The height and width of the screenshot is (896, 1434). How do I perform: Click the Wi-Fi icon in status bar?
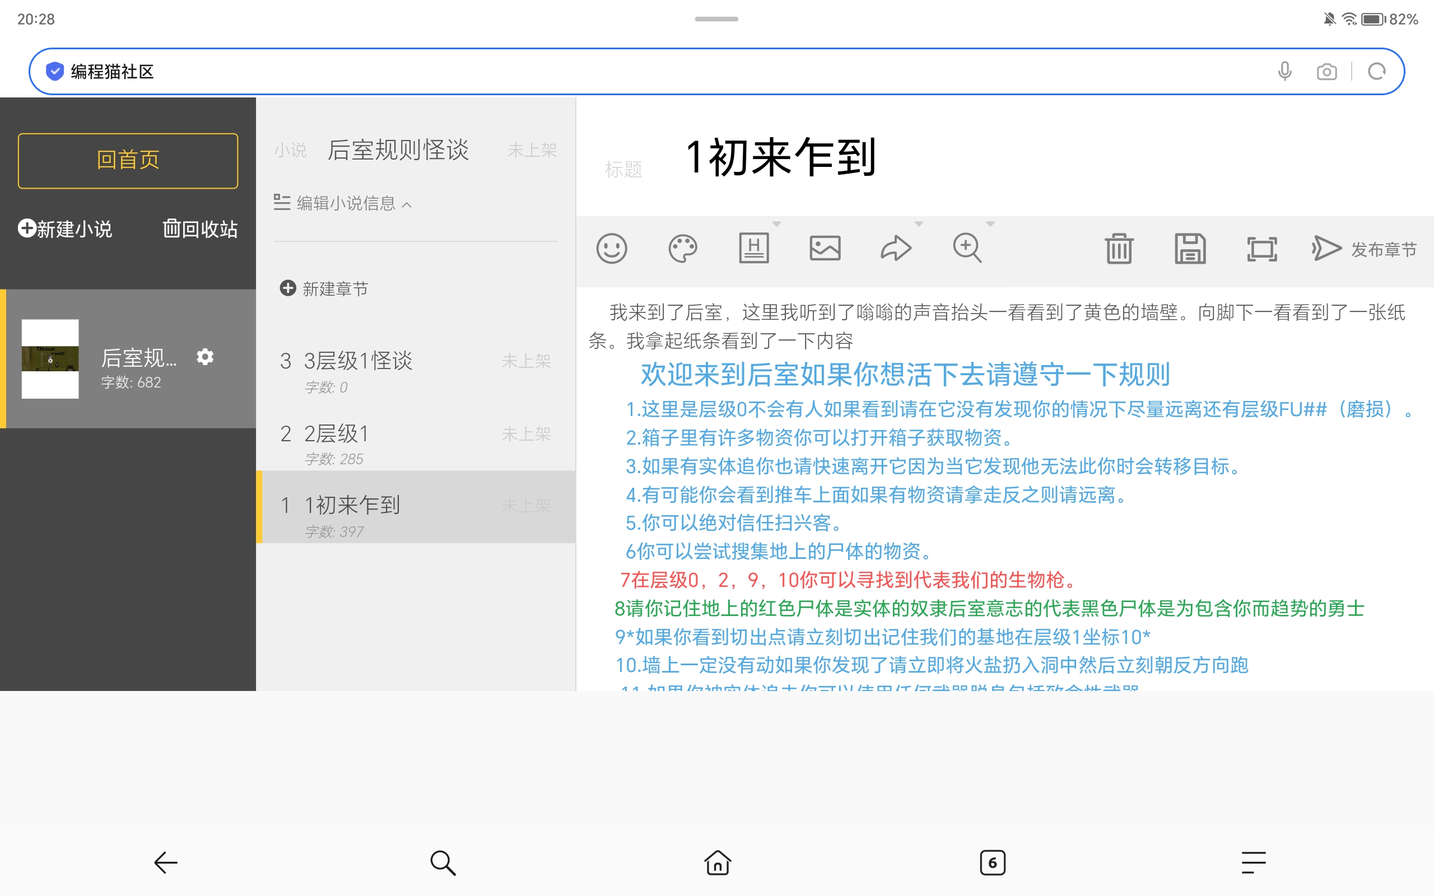pos(1349,19)
